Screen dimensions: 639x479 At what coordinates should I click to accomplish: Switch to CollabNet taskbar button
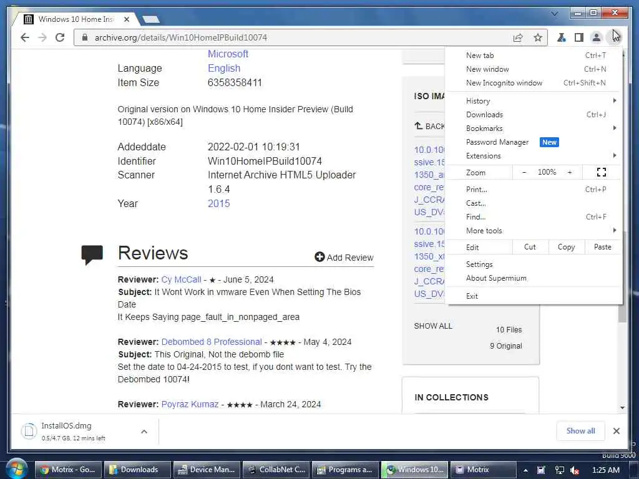pyautogui.click(x=276, y=470)
